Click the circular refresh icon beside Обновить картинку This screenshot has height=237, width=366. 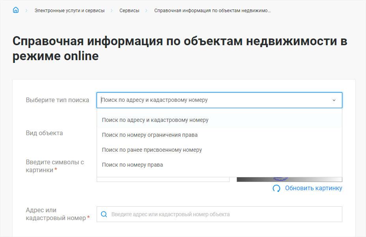[276, 188]
